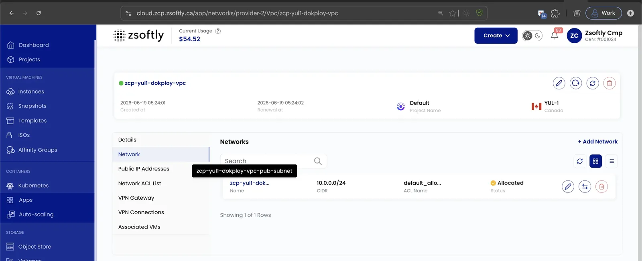
Task: Click the 2026-06-19 05:24:01 created date
Action: pos(143,103)
